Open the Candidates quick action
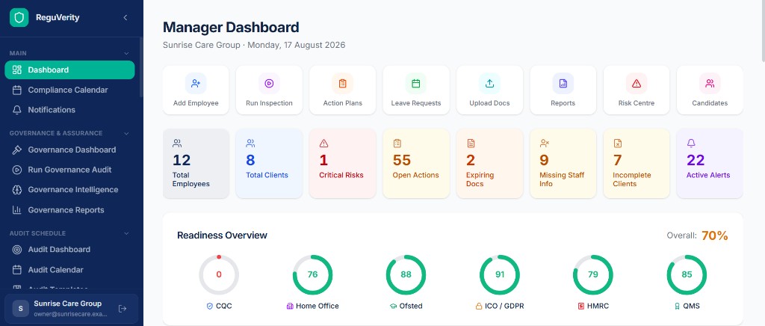The width and height of the screenshot is (765, 326). (x=710, y=90)
